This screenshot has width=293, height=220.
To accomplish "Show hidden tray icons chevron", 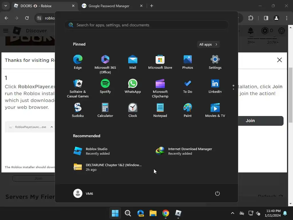I will pos(233,213).
